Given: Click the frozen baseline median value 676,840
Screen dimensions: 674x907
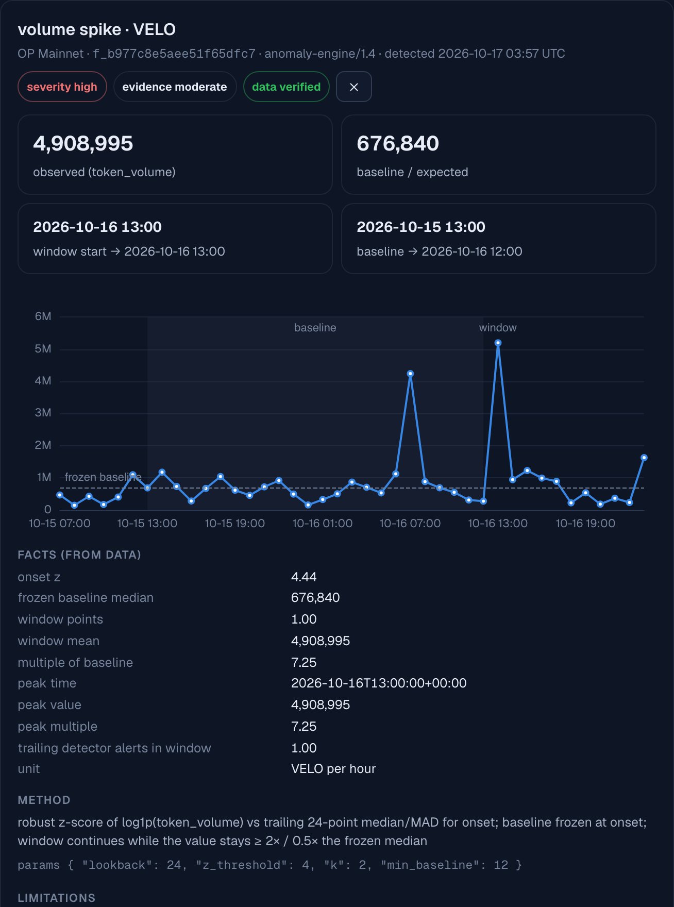Looking at the screenshot, I should (315, 598).
